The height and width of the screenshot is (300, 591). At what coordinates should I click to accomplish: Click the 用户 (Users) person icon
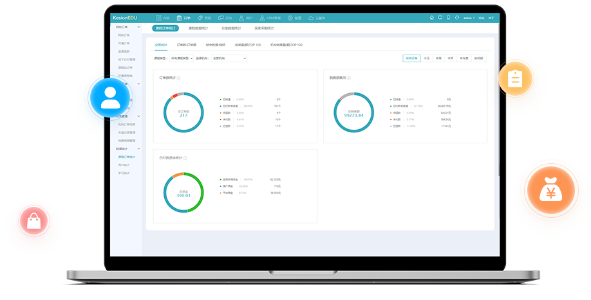[x=241, y=18]
